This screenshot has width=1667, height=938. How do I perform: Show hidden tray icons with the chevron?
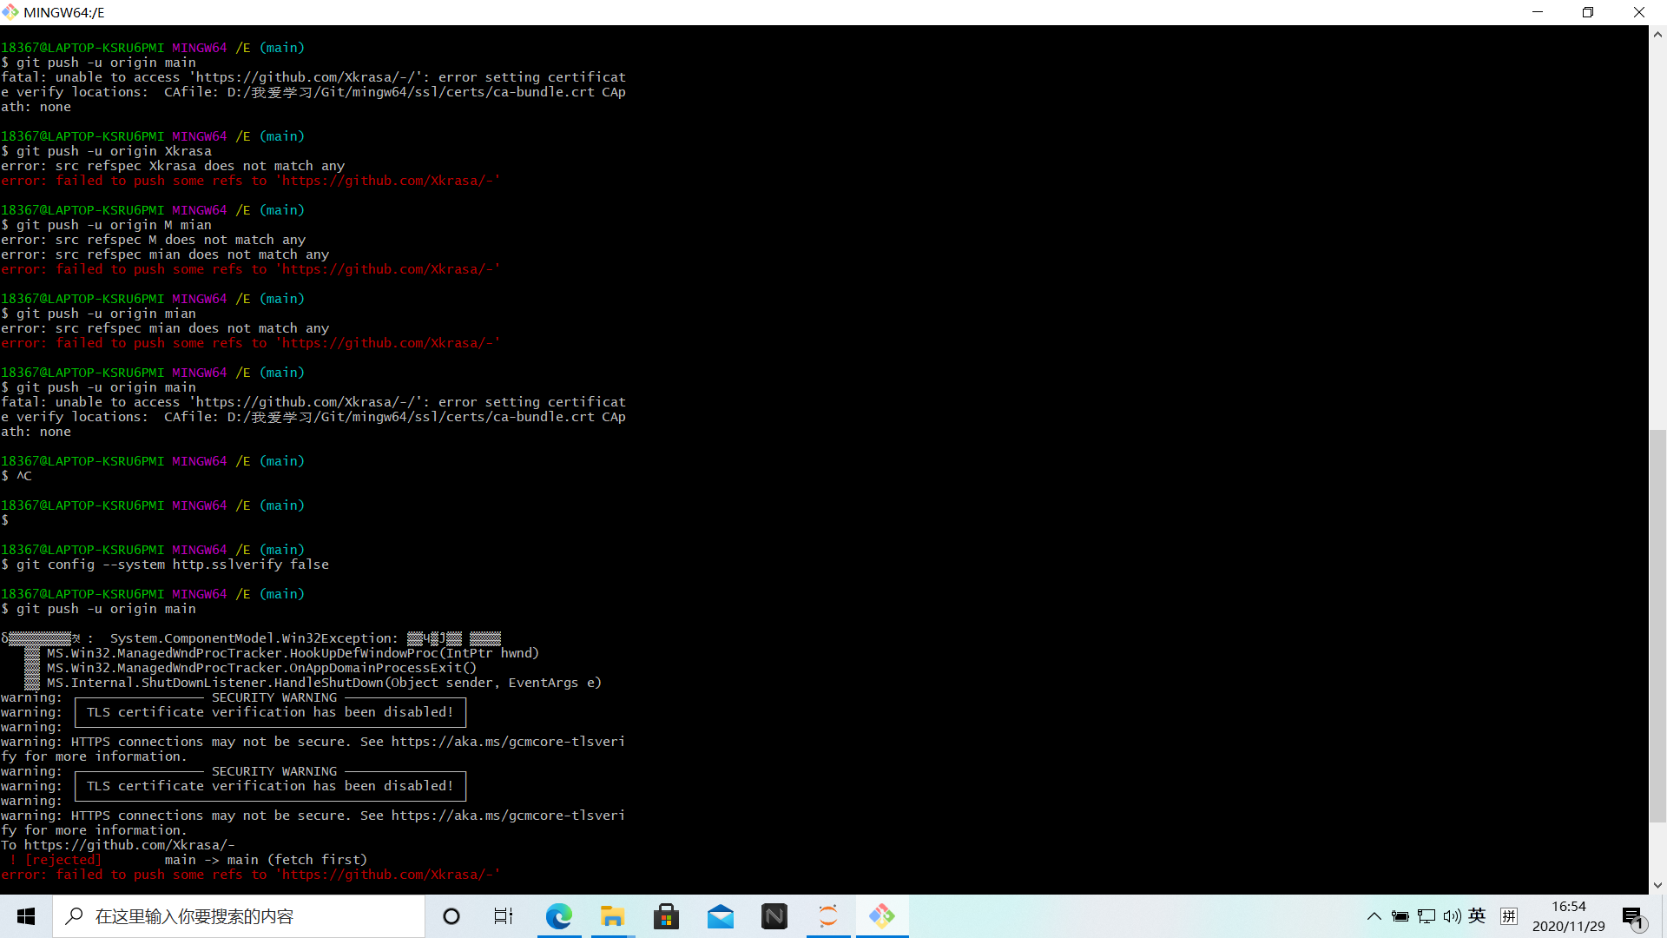1374,915
